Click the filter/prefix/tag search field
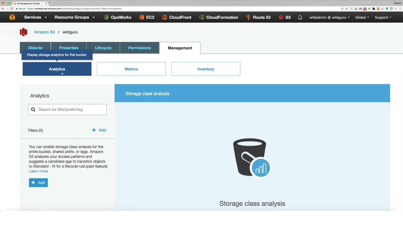Image resolution: width=403 pixels, height=227 pixels. coord(67,109)
